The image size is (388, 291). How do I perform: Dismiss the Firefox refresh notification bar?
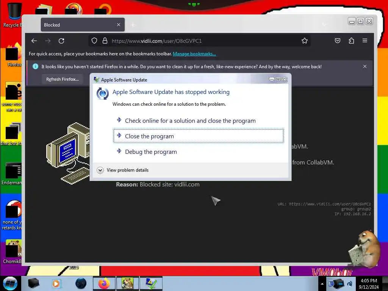pyautogui.click(x=365, y=66)
